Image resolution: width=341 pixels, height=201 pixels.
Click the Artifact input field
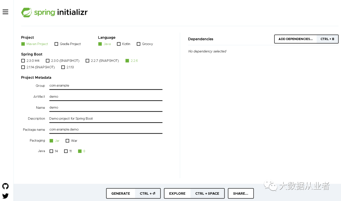click(106, 97)
